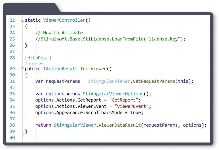Click 'StiAngularViewerOptions' type name
Image resolution: width=219 pixels, height=150 pixels.
tap(113, 94)
